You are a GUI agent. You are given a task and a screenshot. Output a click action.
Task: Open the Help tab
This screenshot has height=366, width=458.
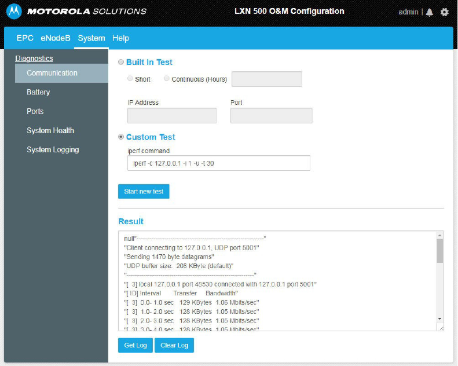tap(120, 38)
